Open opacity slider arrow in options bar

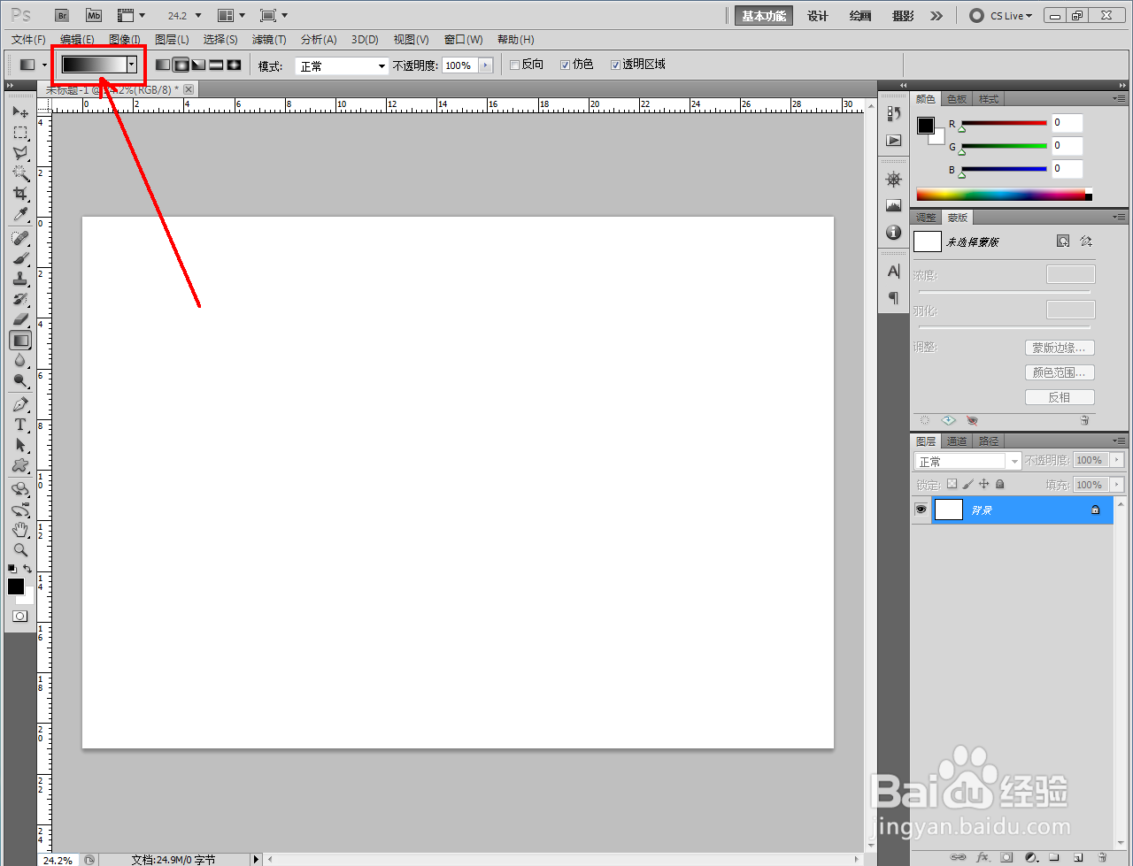click(x=485, y=65)
